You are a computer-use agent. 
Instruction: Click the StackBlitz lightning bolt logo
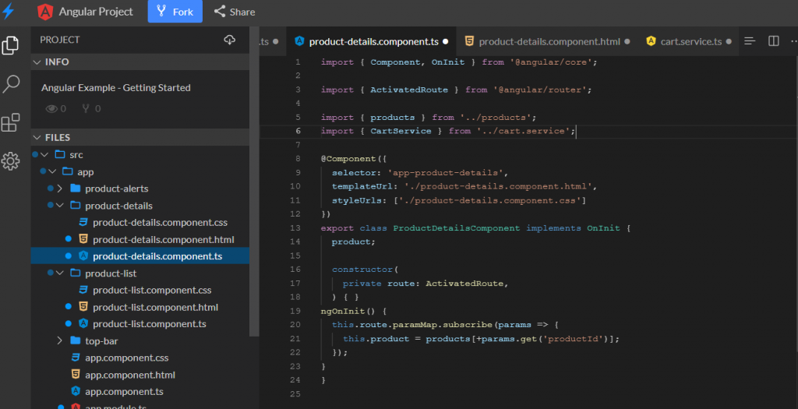9,12
